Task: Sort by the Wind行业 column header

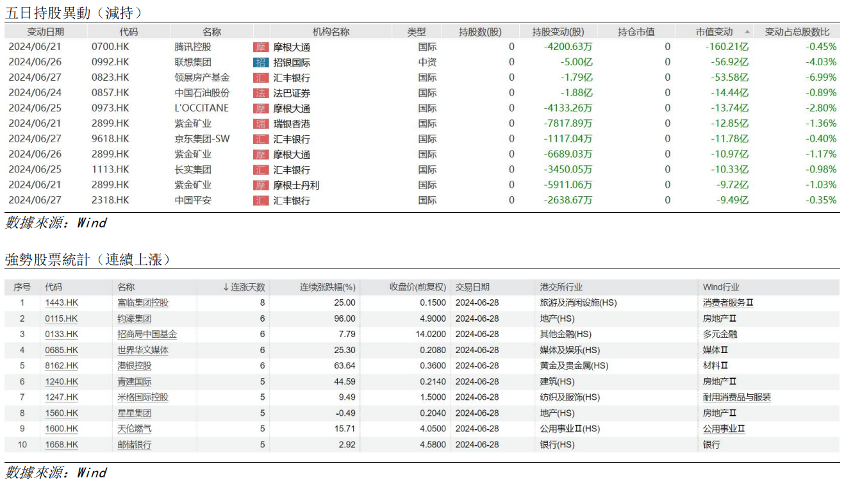Action: click(x=721, y=287)
